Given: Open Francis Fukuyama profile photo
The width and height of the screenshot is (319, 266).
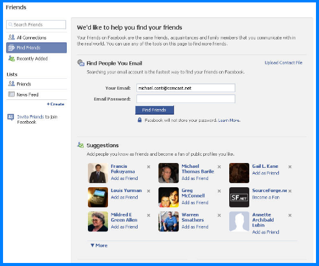Looking at the screenshot, I should pyautogui.click(x=98, y=173).
